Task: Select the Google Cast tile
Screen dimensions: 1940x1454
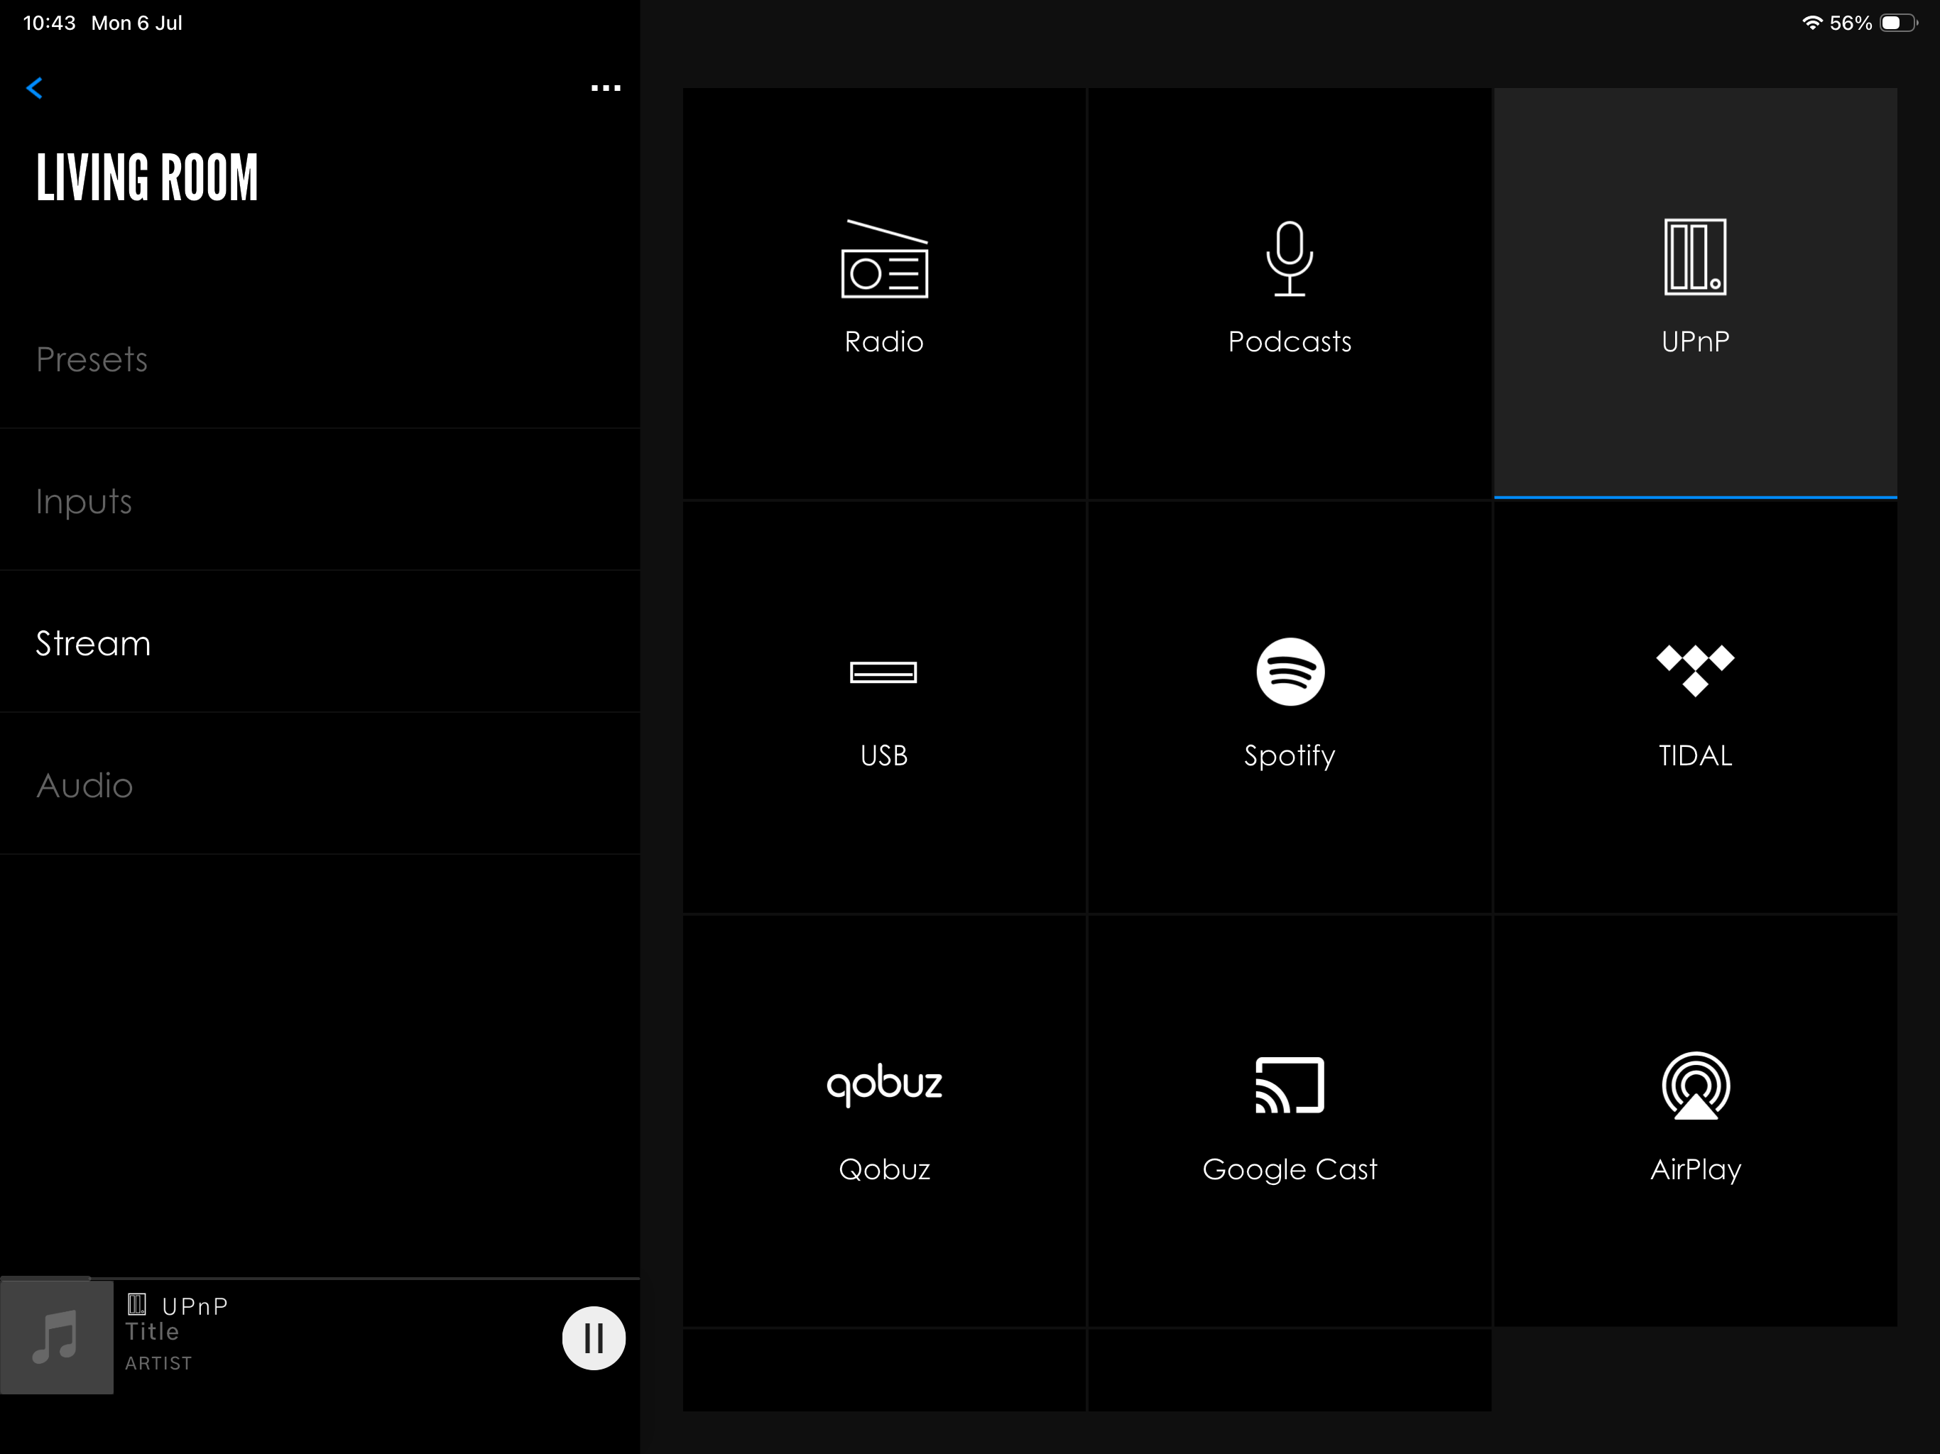Action: [1290, 1122]
